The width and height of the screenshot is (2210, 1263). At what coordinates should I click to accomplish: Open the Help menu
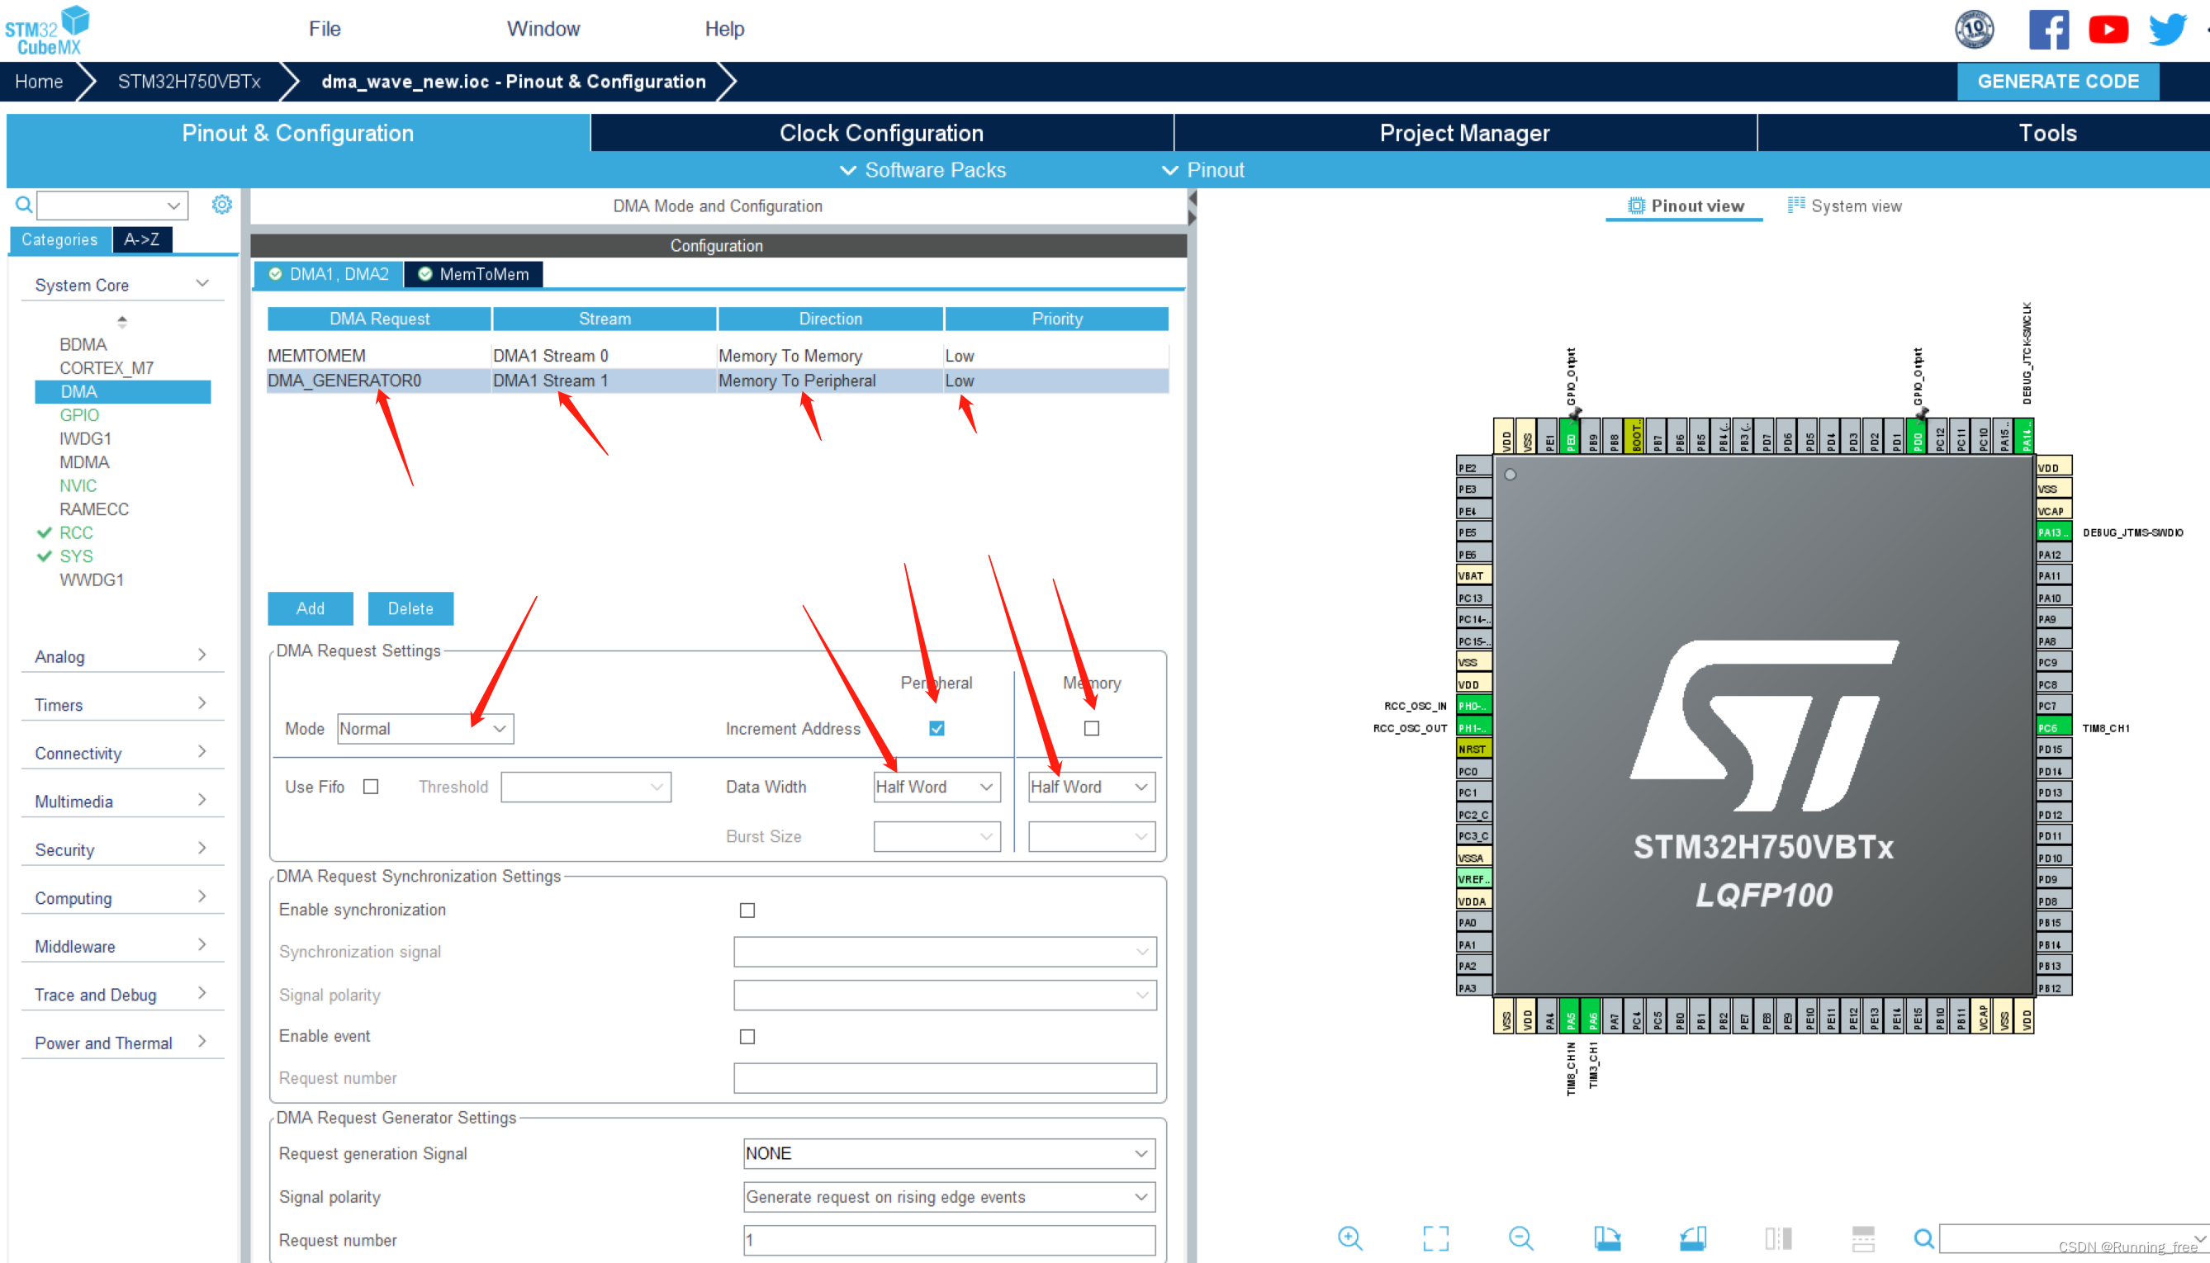[724, 29]
